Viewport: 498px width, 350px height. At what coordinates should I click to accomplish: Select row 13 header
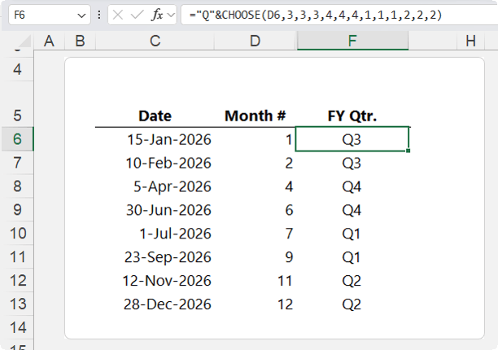coord(17,304)
